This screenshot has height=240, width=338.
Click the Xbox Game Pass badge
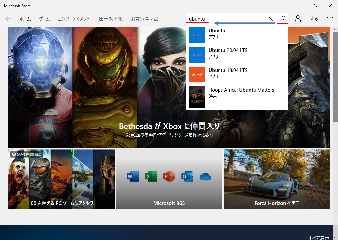pyautogui.click(x=26, y=154)
